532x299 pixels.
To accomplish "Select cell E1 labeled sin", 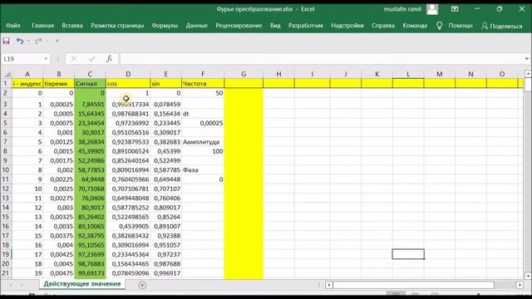I will (x=166, y=83).
